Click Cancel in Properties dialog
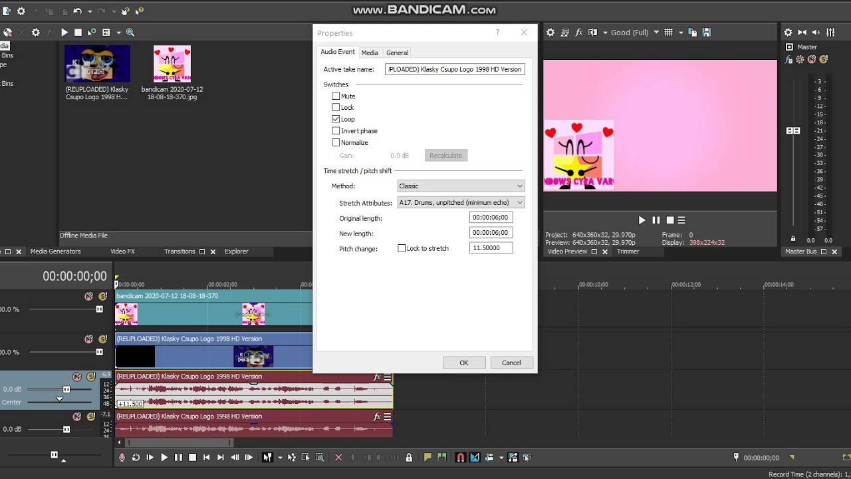 511,363
